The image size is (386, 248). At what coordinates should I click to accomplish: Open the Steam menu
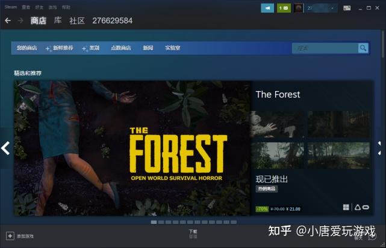coord(11,7)
